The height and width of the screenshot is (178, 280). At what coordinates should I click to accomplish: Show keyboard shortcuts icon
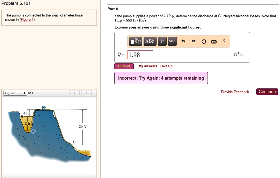214,42
